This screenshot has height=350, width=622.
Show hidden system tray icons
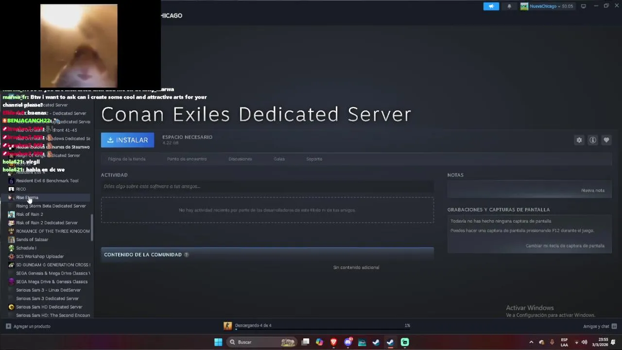pos(531,342)
